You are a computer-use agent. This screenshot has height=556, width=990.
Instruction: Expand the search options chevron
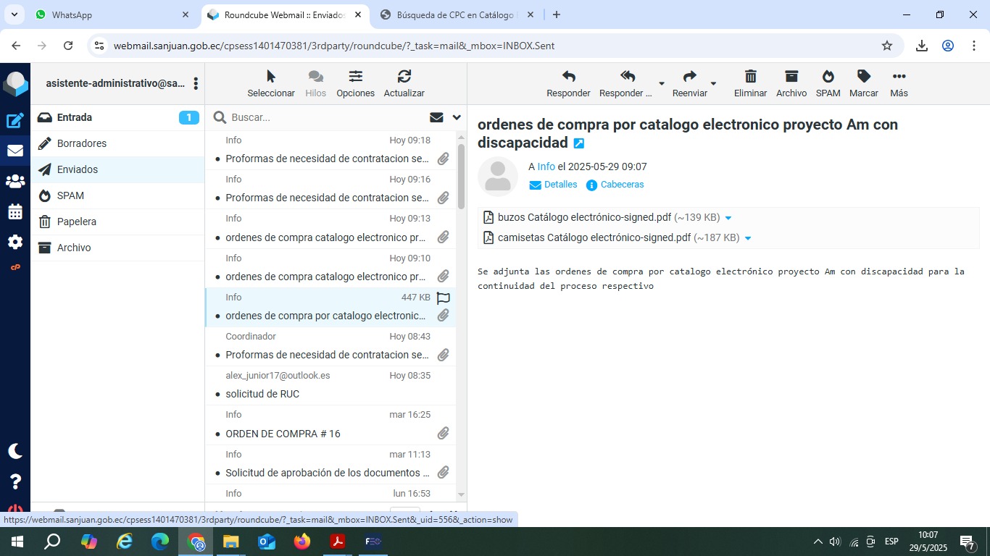457,117
